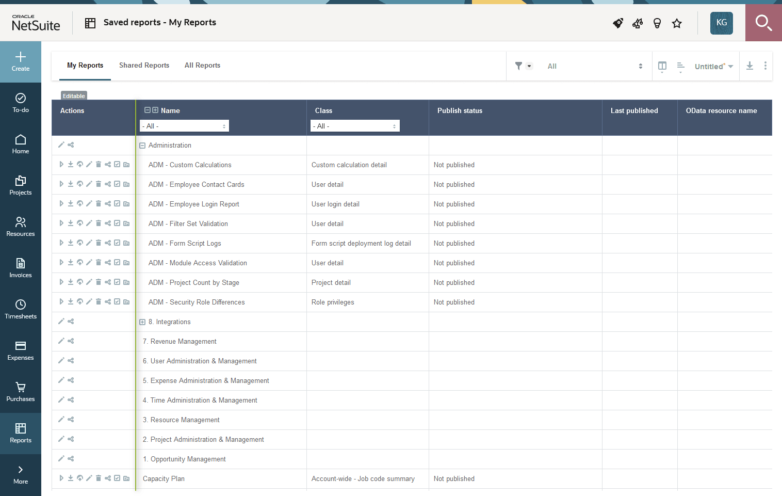The image size is (782, 496).
Task: Open the Untitled list view dropdown
Action: tap(714, 66)
